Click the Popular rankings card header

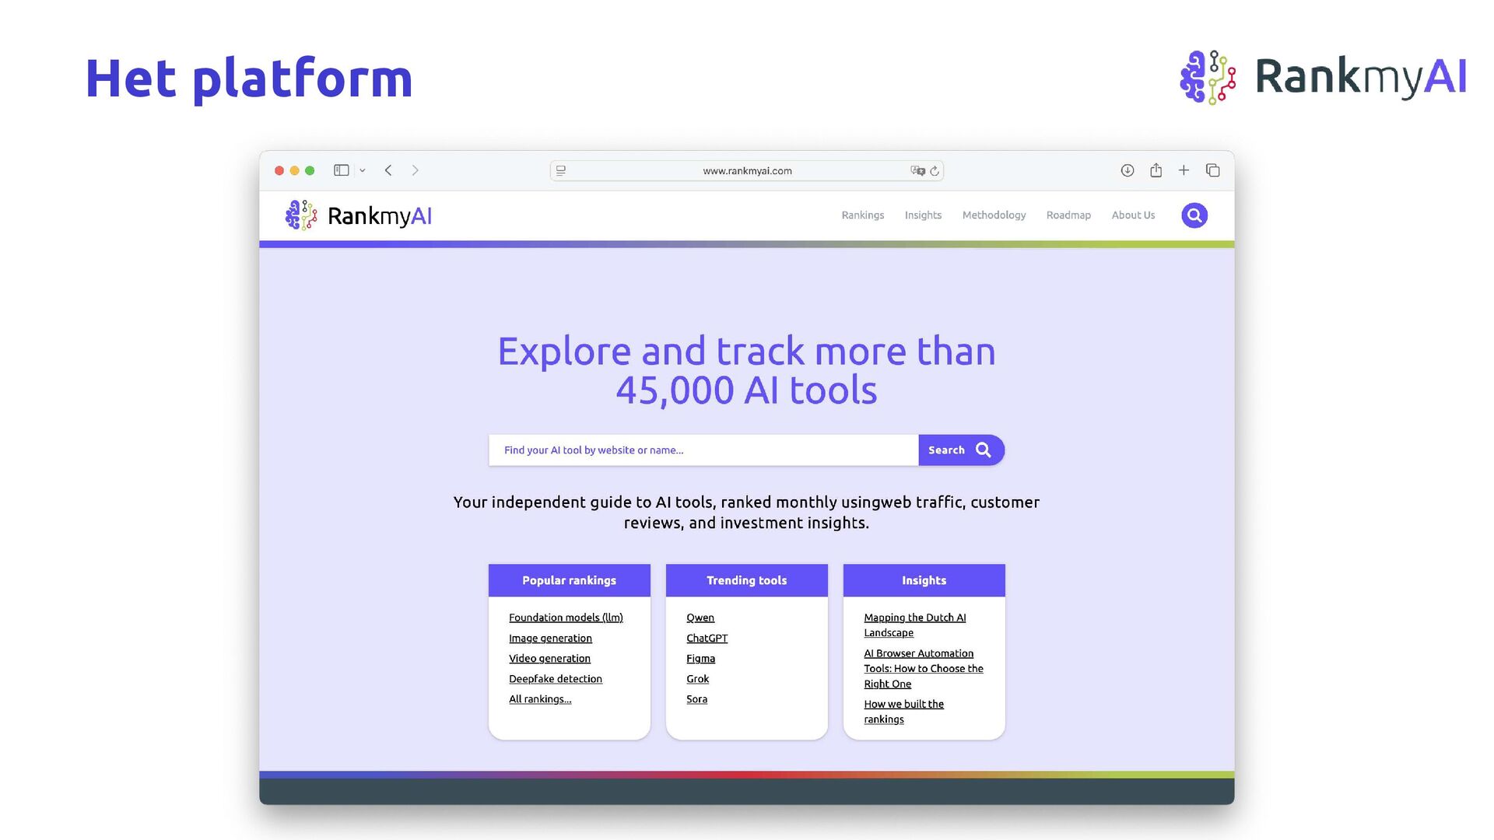point(569,580)
